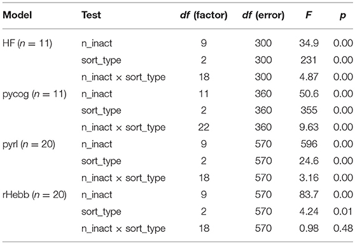Click the F column header
The height and width of the screenshot is (244, 355).
[309, 15]
